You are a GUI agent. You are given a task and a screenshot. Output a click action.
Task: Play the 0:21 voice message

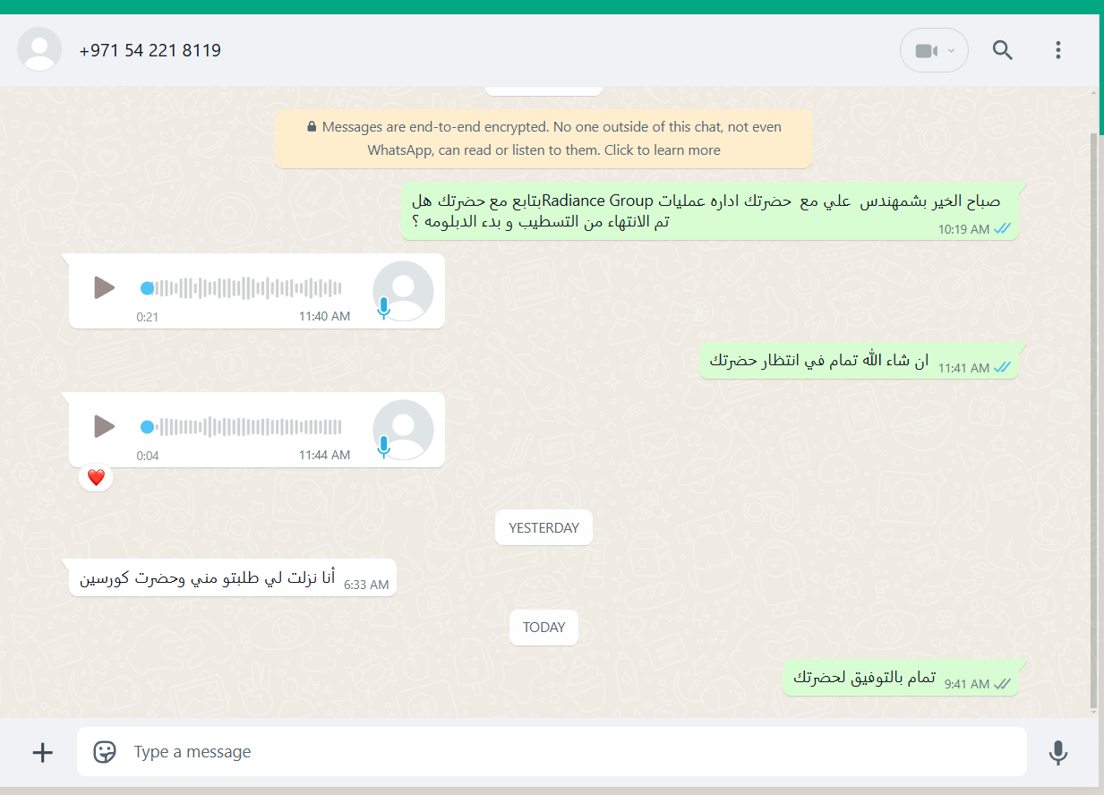(x=105, y=287)
